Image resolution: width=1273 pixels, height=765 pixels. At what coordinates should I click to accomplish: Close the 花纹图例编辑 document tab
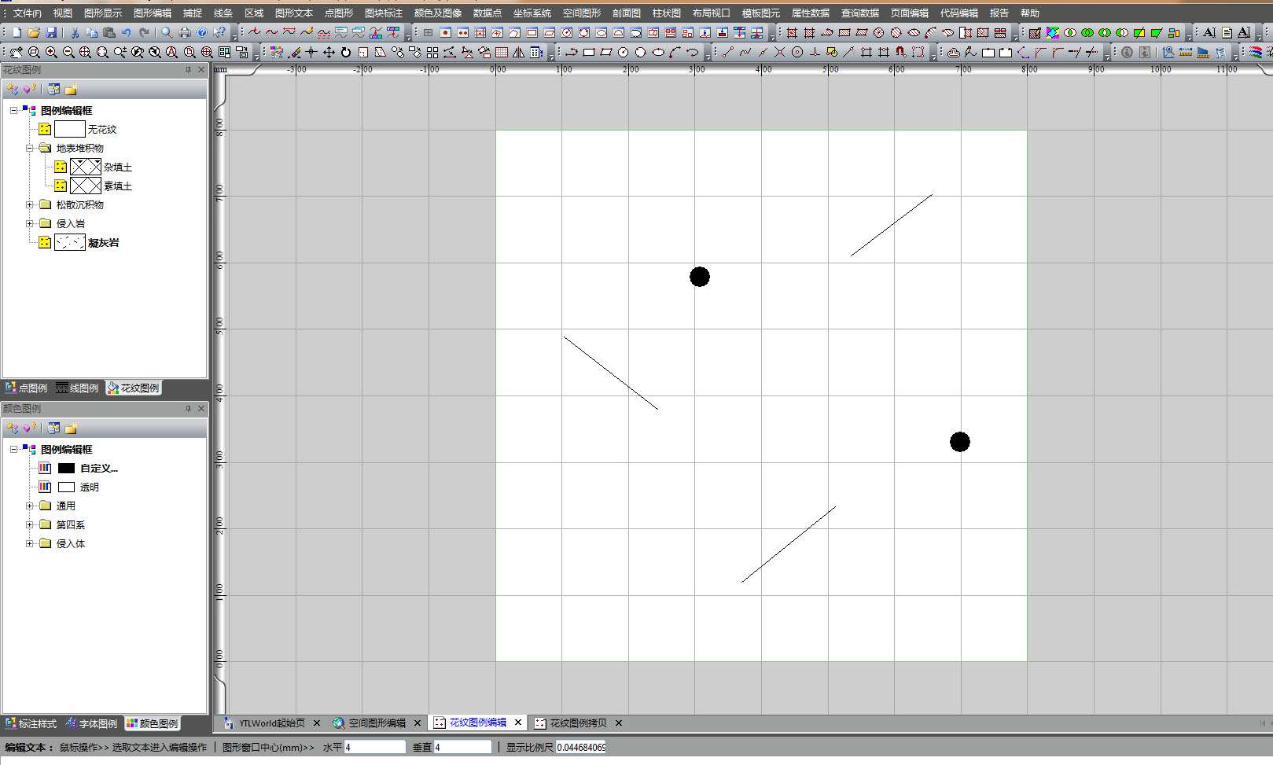coord(518,723)
